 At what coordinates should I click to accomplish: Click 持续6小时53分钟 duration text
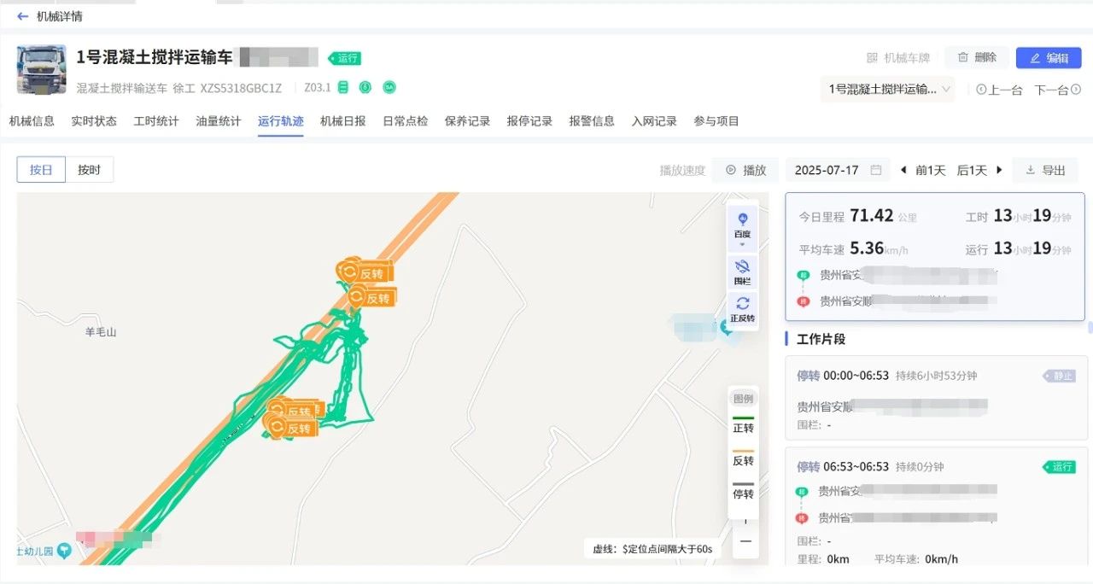pyautogui.click(x=936, y=376)
